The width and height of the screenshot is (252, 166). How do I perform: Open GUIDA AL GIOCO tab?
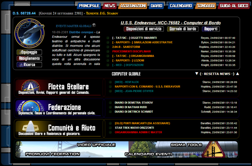point(234,6)
